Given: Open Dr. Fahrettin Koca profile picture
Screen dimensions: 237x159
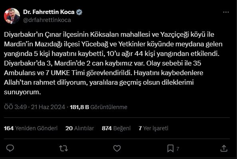Looking at the screenshot, I should coord(12,16).
